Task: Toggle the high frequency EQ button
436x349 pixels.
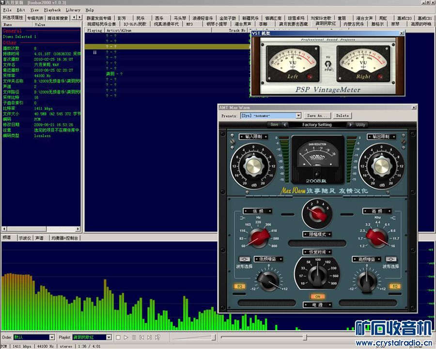Action: [x=395, y=286]
